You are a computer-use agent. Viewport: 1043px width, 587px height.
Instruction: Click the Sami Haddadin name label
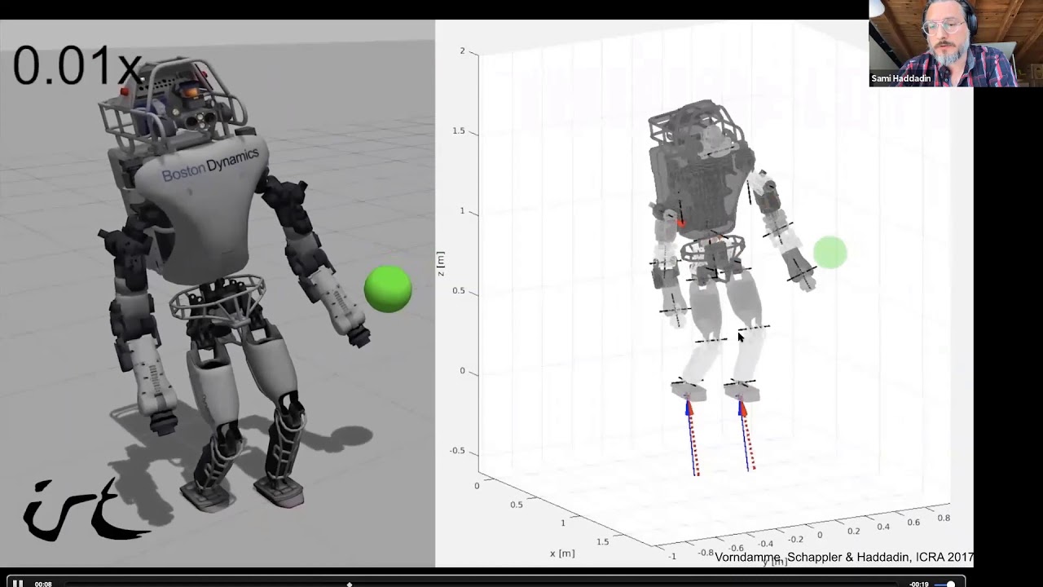click(x=901, y=79)
